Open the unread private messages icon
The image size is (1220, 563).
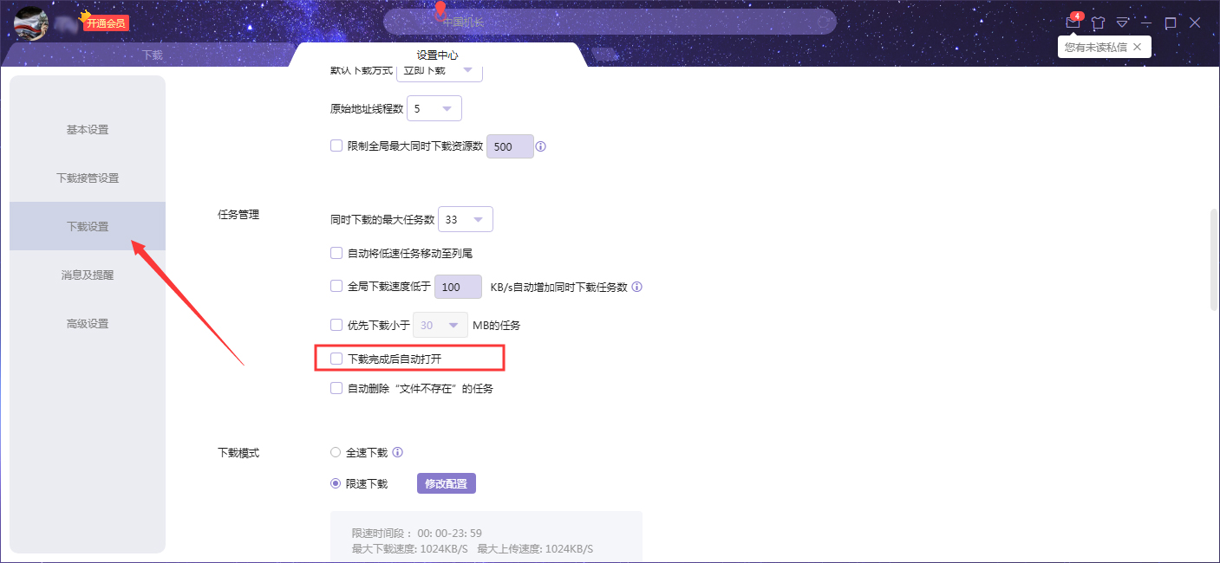[x=1073, y=23]
